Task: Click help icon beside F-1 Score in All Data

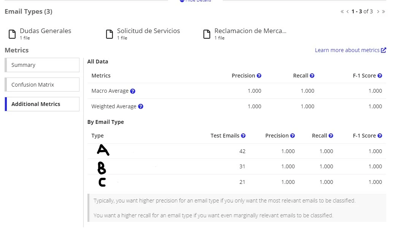Action: 380,76
